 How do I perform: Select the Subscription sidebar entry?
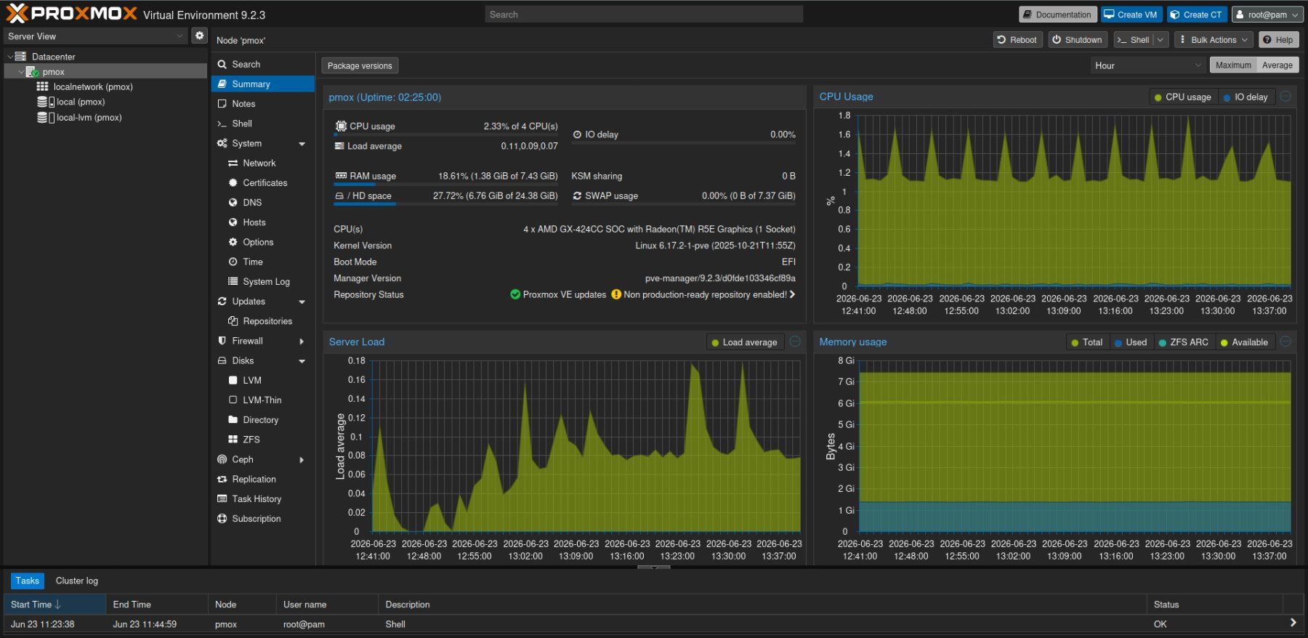[256, 519]
